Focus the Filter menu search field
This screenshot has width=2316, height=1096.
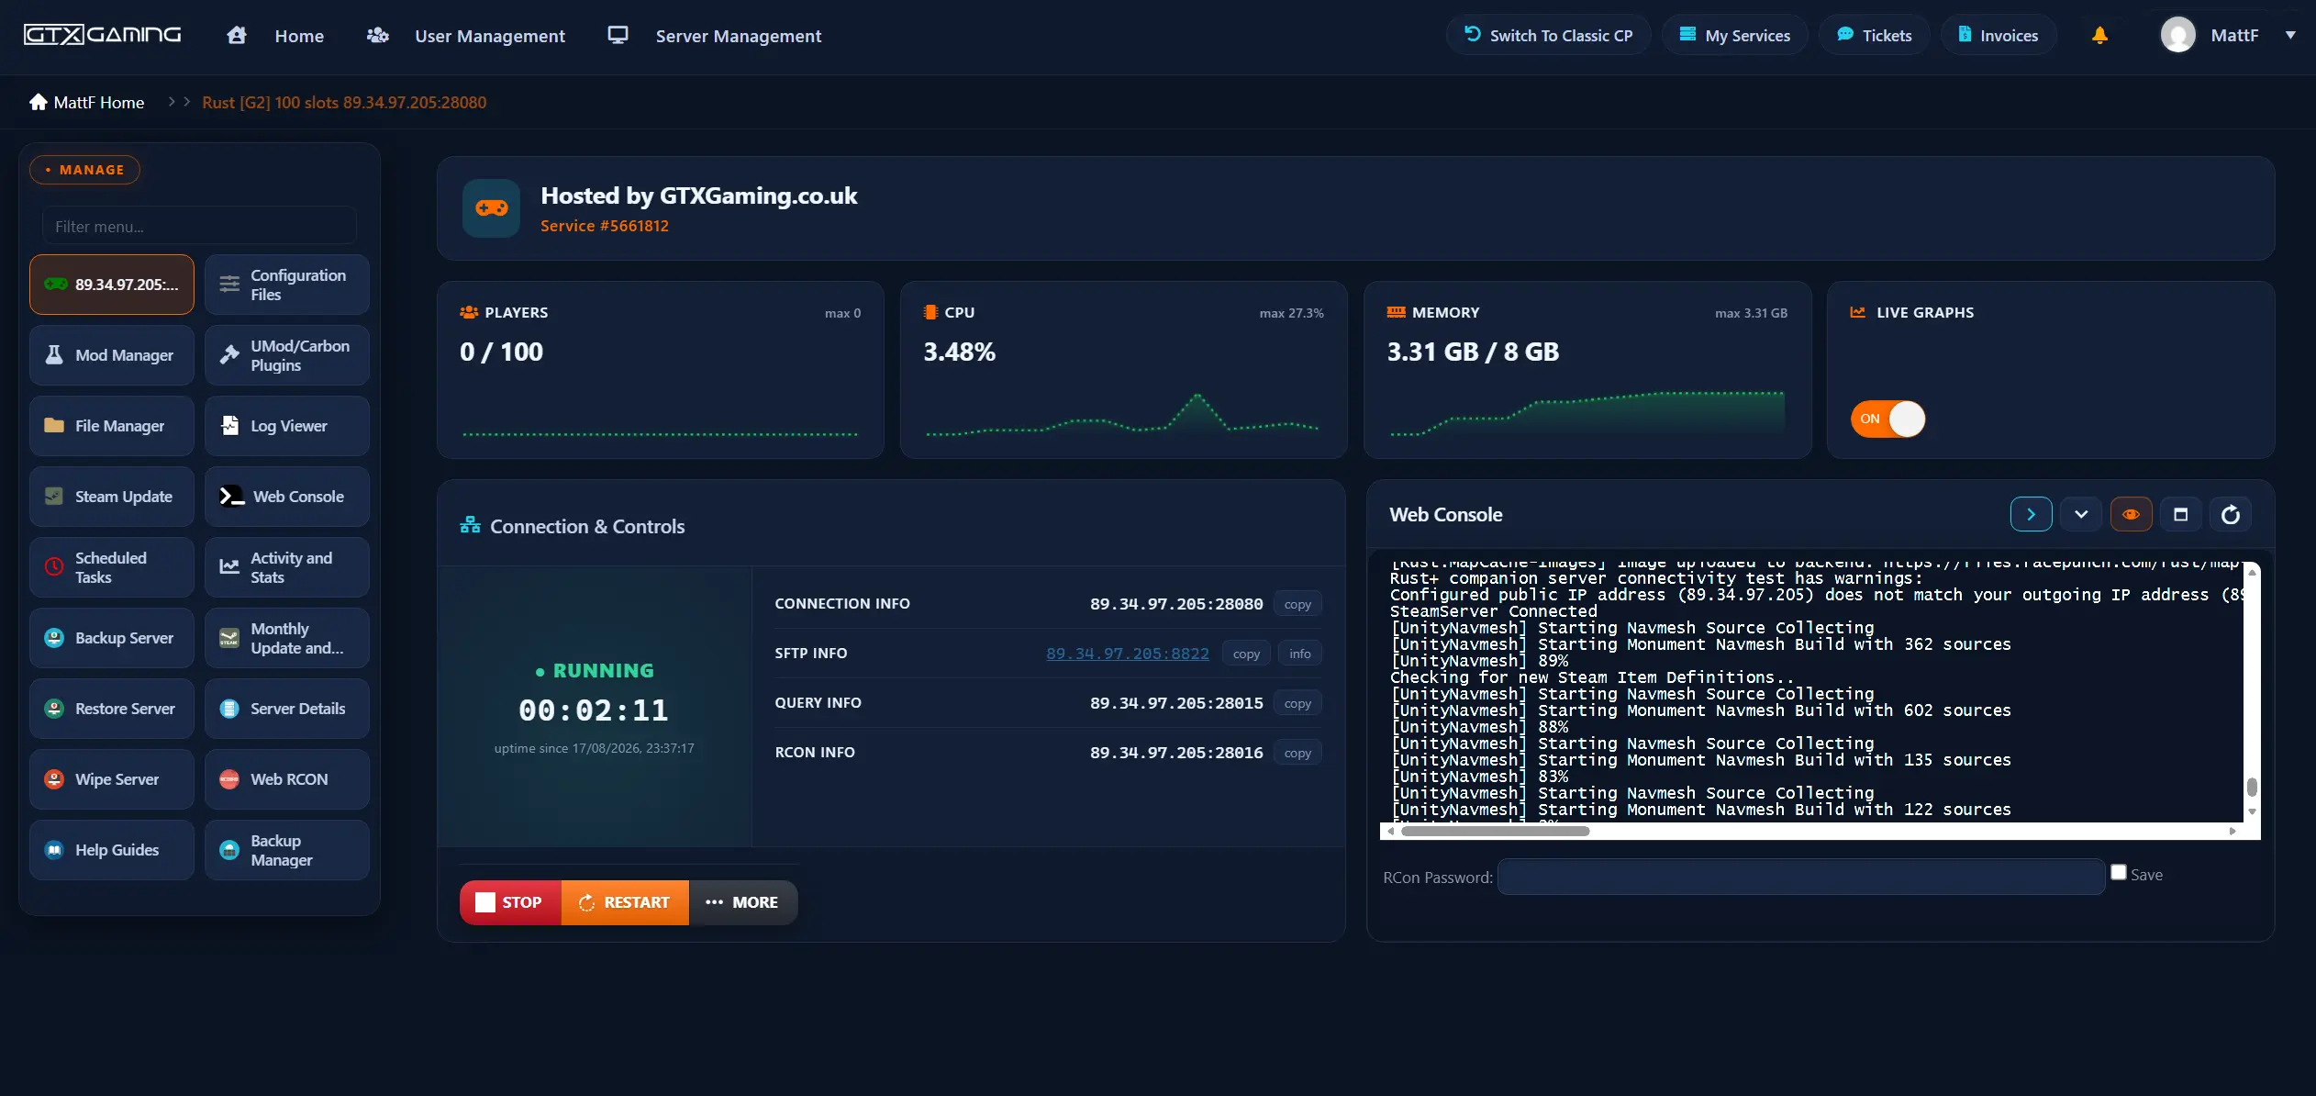[x=199, y=226]
